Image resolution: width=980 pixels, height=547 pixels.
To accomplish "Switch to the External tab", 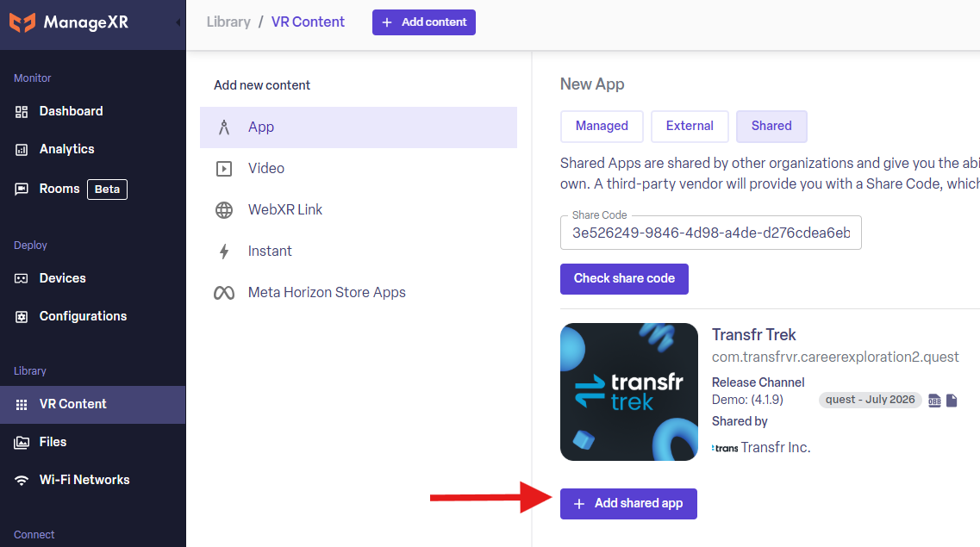I will pos(690,126).
